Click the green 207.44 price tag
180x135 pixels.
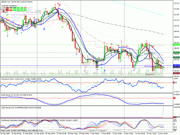point(177,45)
